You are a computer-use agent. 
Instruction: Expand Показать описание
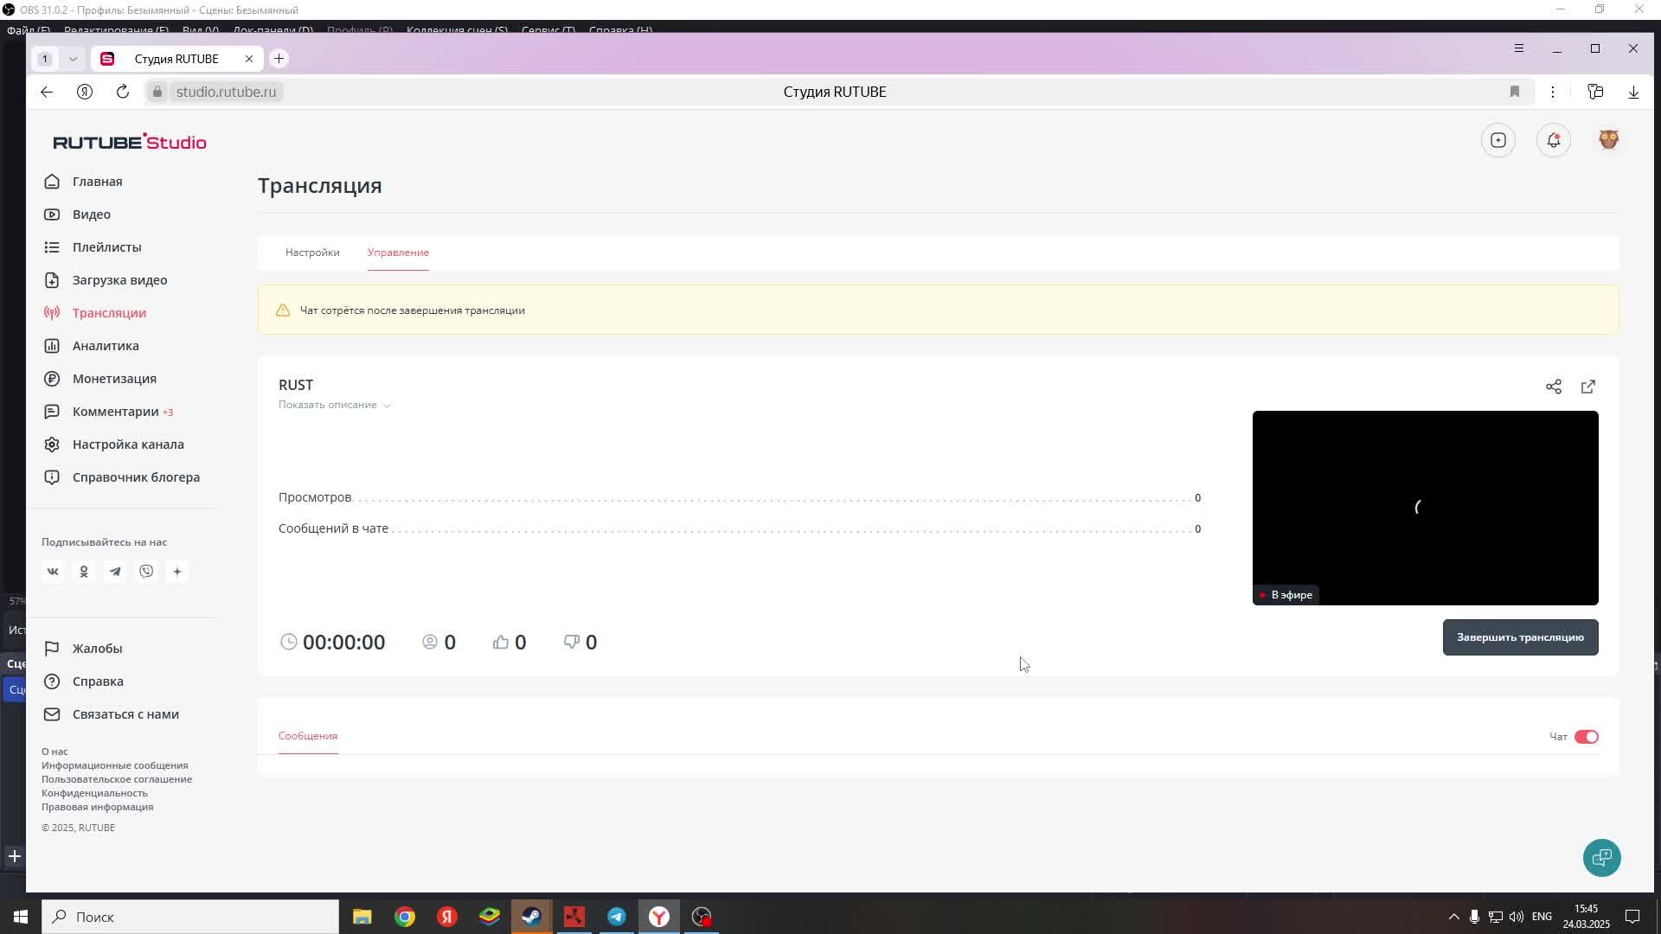[x=334, y=405]
